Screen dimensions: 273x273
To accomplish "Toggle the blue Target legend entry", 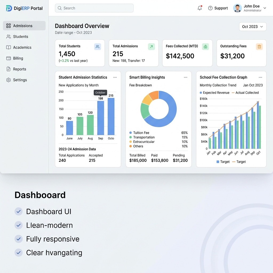I will click(223, 162).
